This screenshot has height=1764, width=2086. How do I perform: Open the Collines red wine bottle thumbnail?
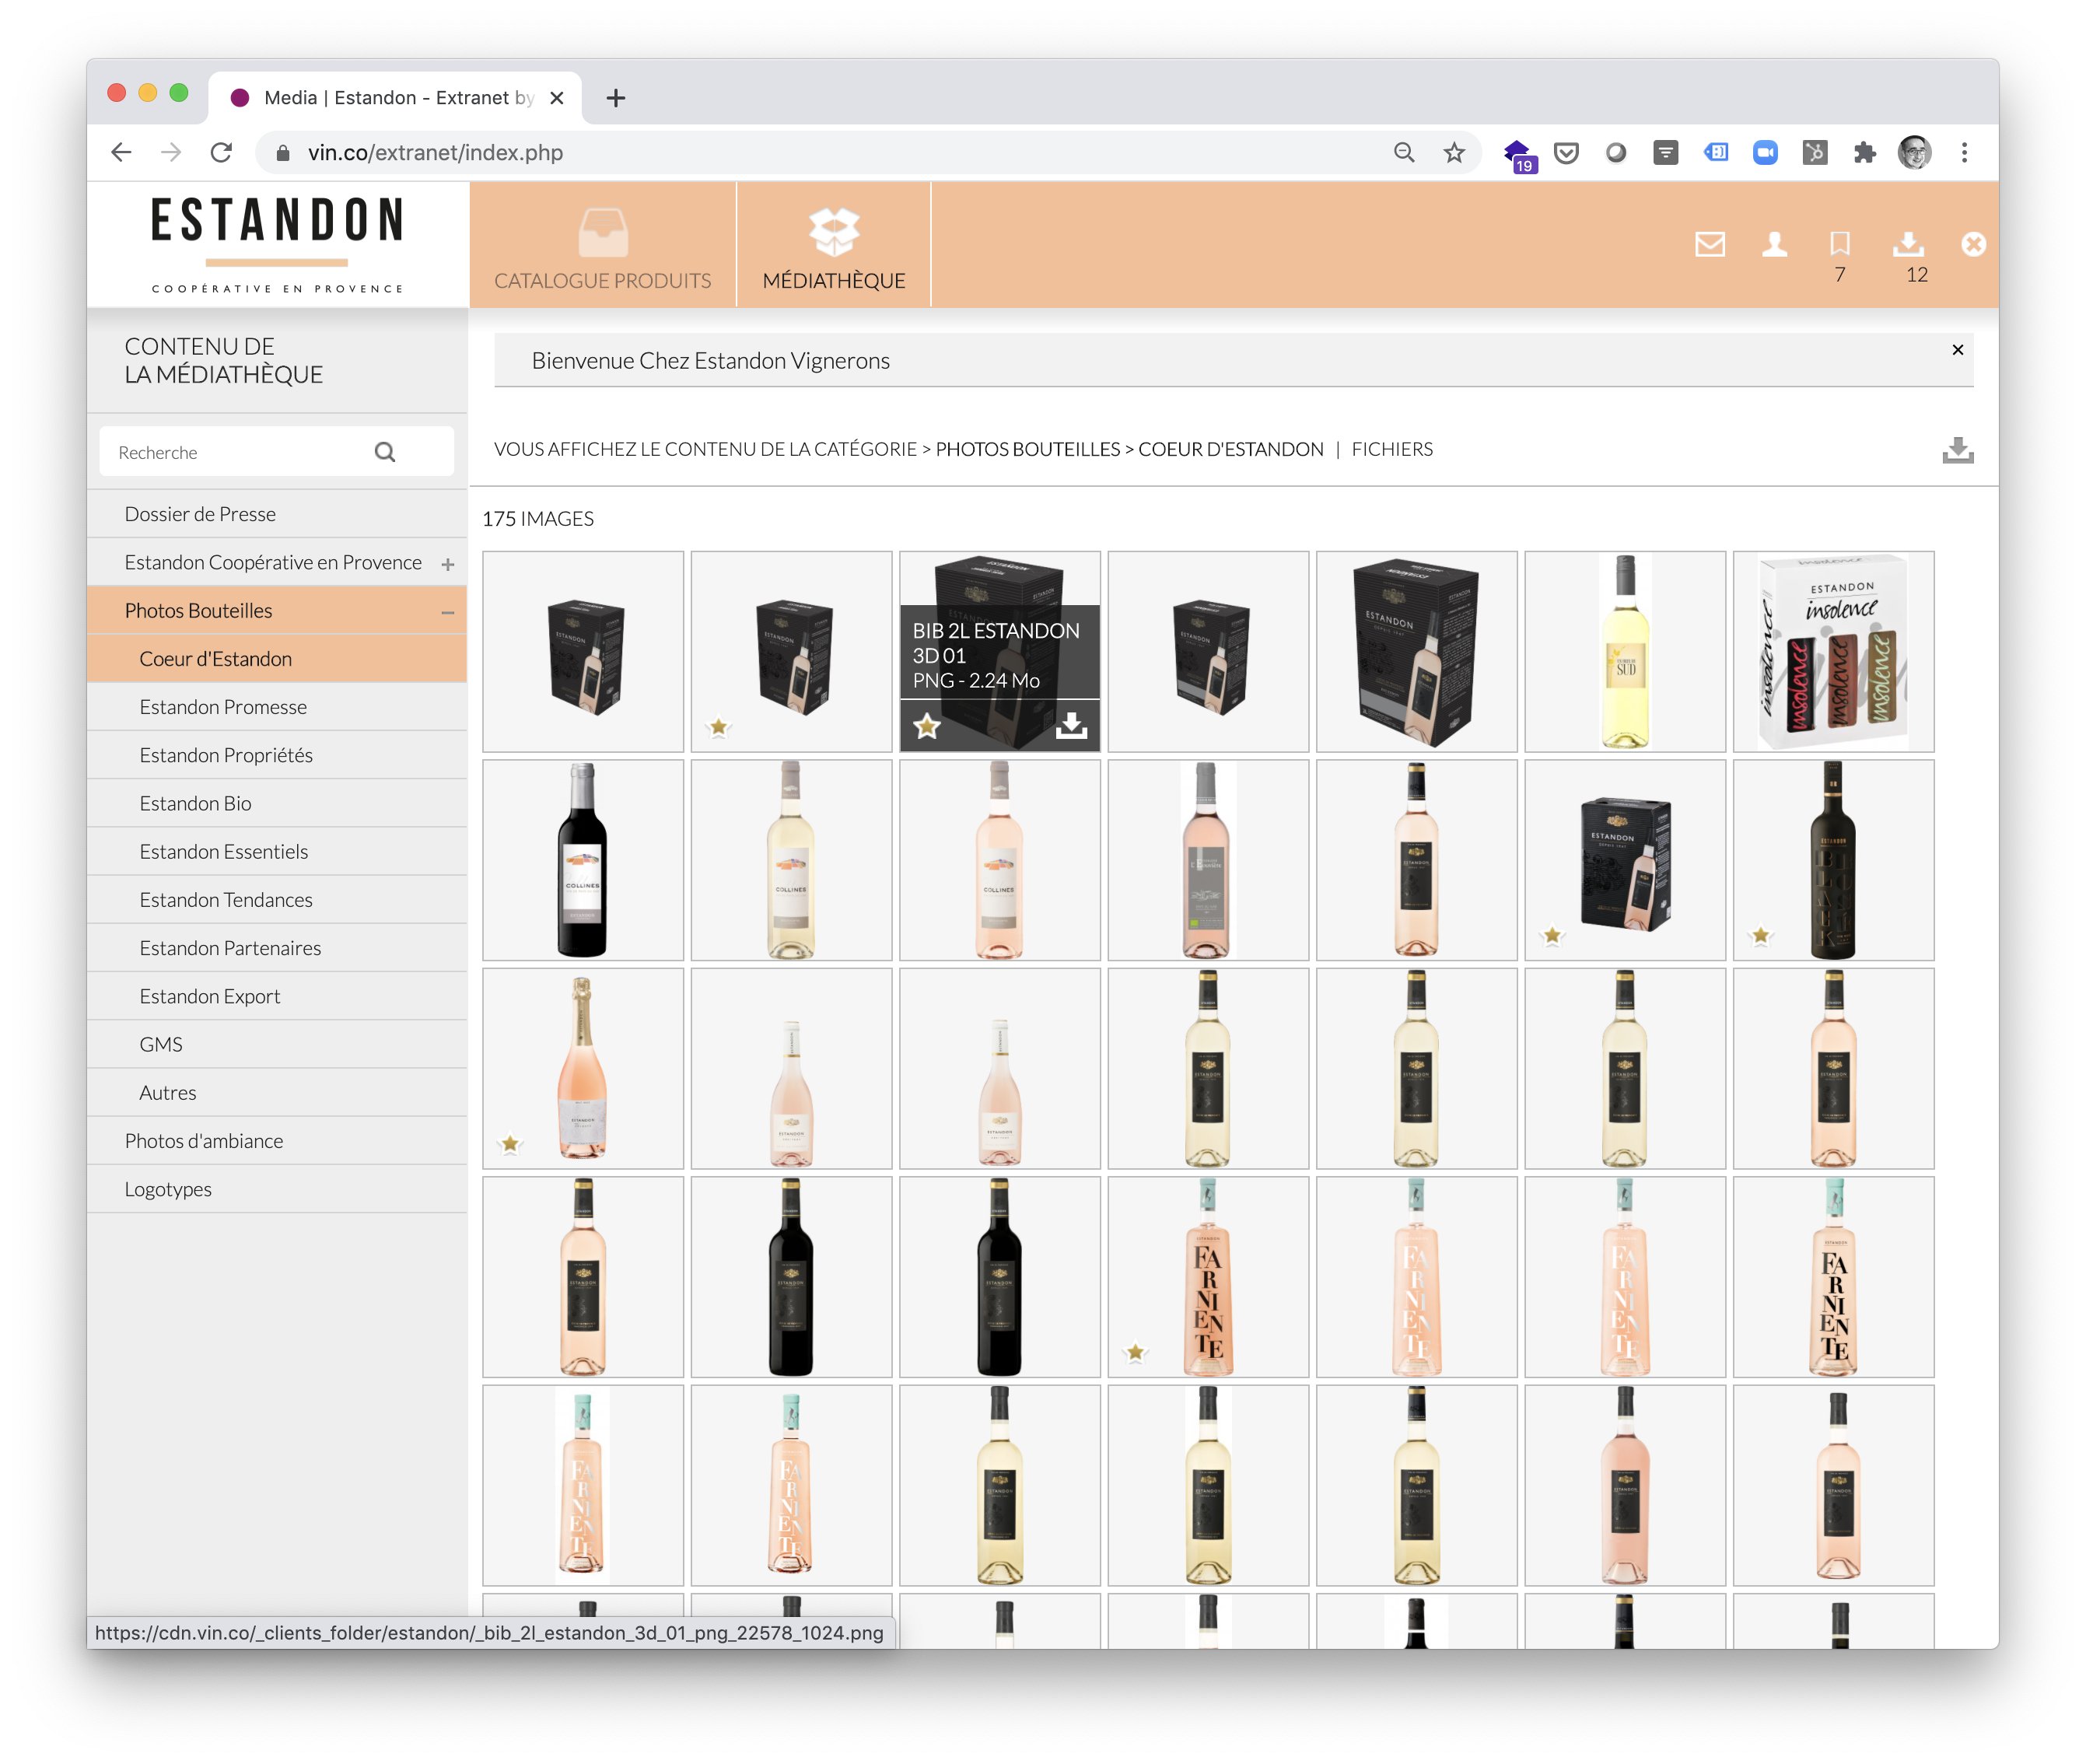pos(583,860)
